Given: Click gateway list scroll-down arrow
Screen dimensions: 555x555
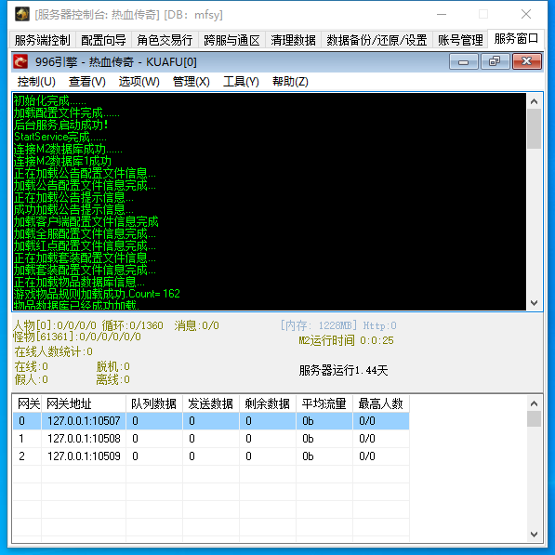Looking at the screenshot, I should coord(535,535).
